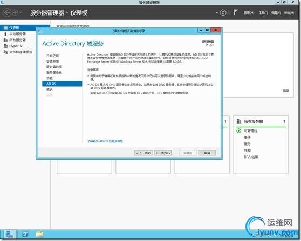
Task: Select 所有服务器 in the left sidebar
Action: [x=17, y=40]
